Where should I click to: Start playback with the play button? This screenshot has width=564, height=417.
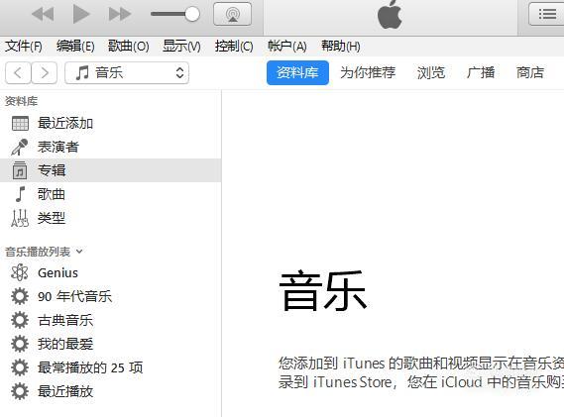pyautogui.click(x=81, y=15)
